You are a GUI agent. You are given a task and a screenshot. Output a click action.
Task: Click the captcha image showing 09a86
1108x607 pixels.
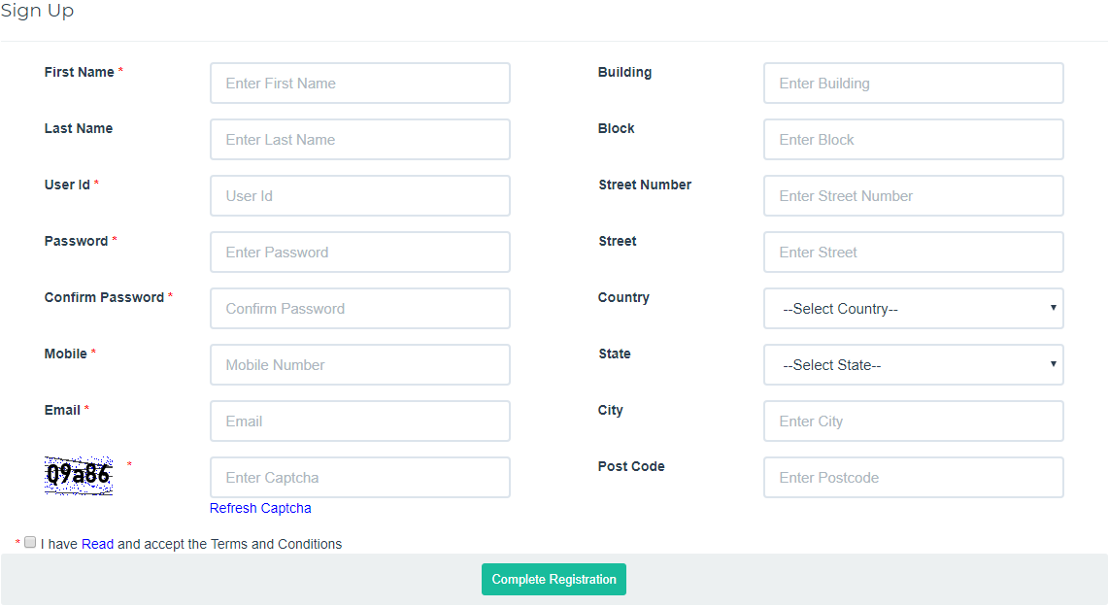78,476
